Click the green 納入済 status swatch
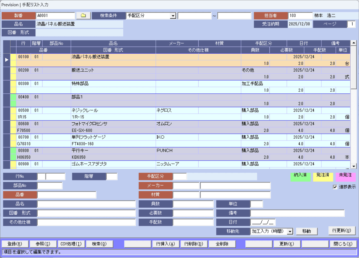The width and height of the screenshot is (359, 258). [300, 177]
